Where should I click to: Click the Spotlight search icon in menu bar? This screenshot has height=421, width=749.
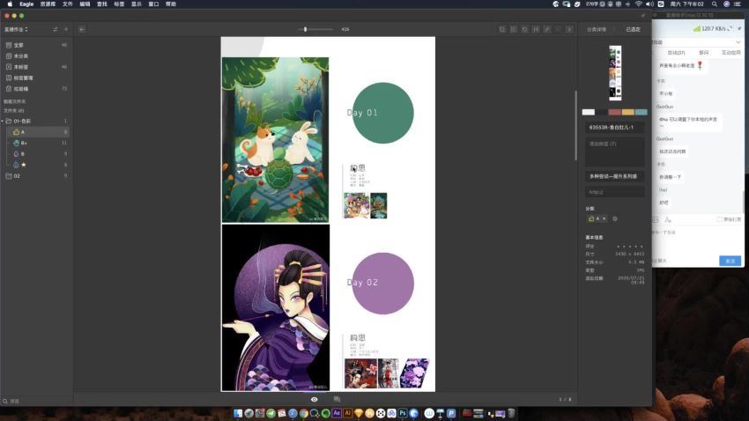click(714, 4)
